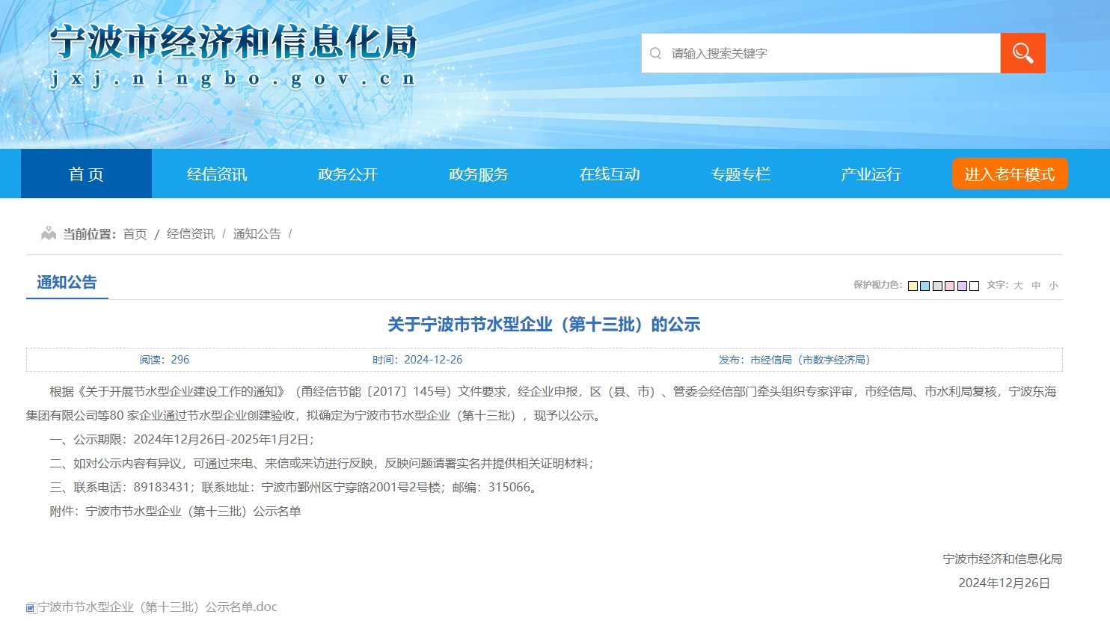This screenshot has height=629, width=1110.
Task: Open the 通知公告 breadcrumb link
Action: tap(257, 234)
